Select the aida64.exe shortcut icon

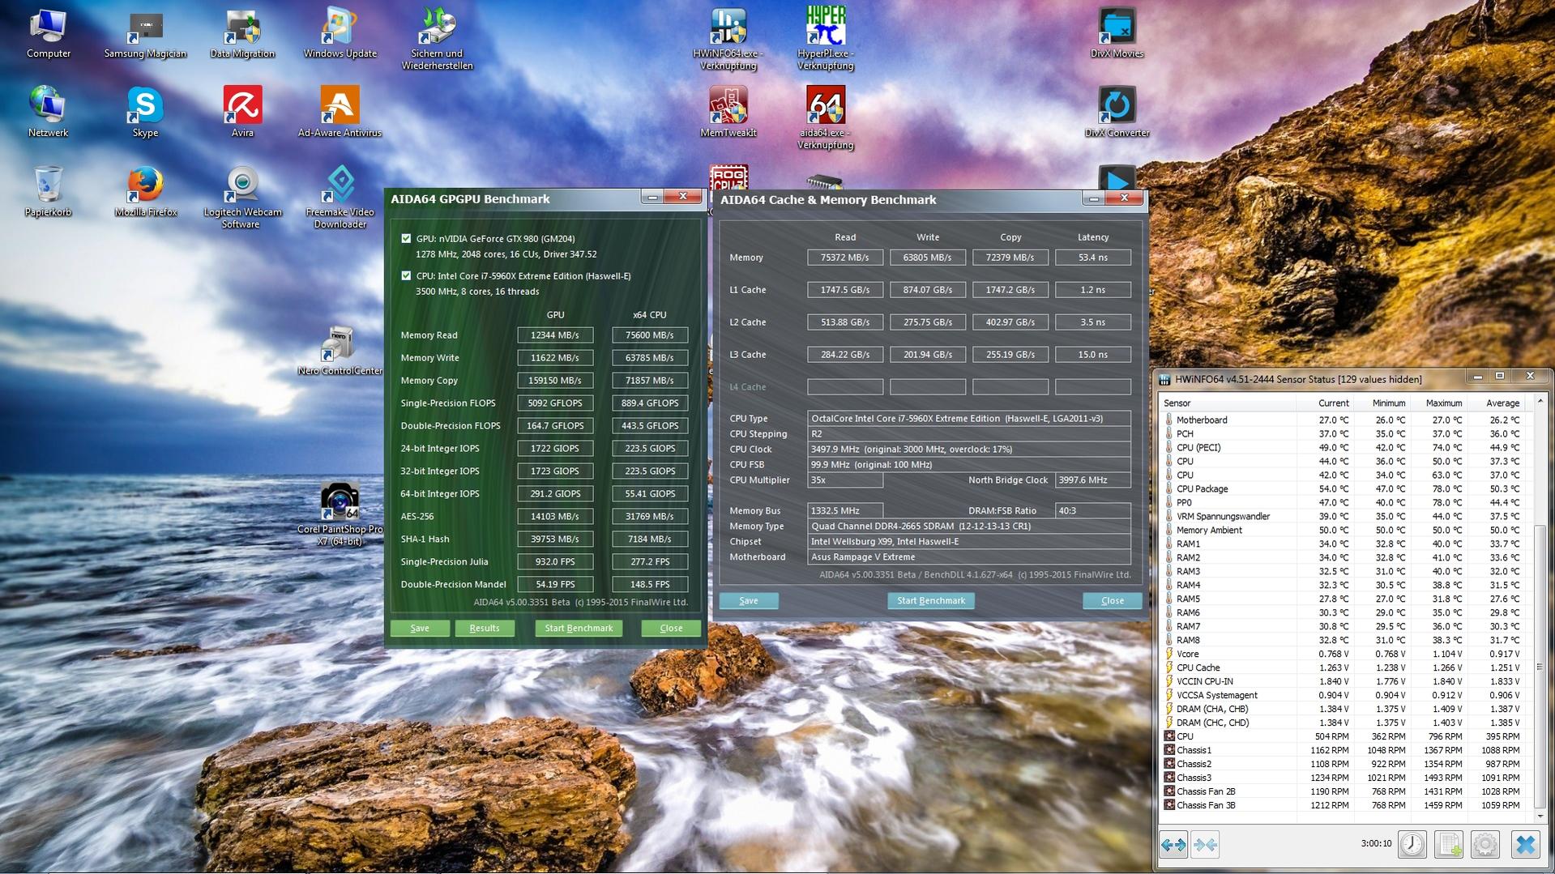point(825,118)
